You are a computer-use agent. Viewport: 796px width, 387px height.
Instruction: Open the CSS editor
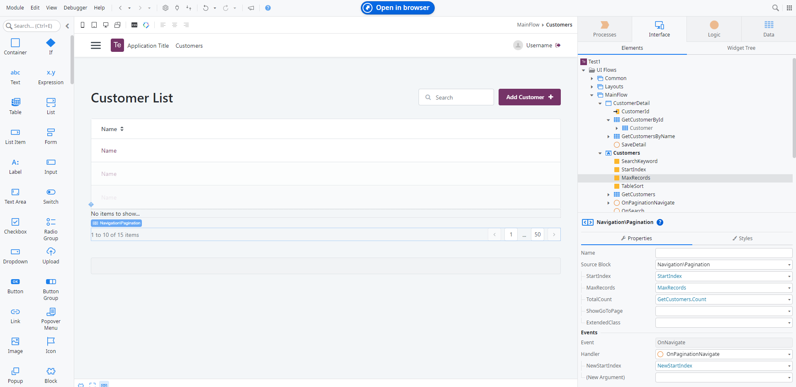click(134, 25)
